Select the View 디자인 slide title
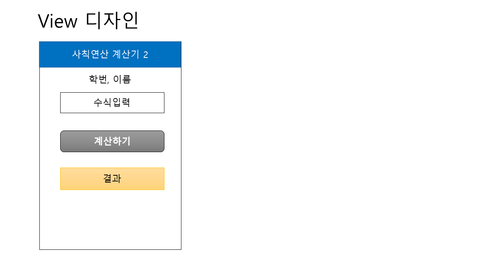The image size is (494, 278). pyautogui.click(x=88, y=21)
